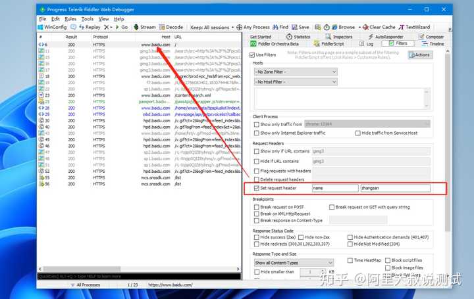This screenshot has width=474, height=299.
Task: Click the icon of session 18
Action: 41,76
